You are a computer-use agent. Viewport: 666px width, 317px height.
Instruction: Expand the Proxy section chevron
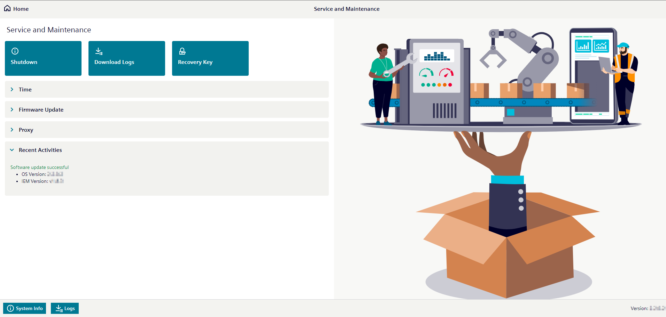12,130
